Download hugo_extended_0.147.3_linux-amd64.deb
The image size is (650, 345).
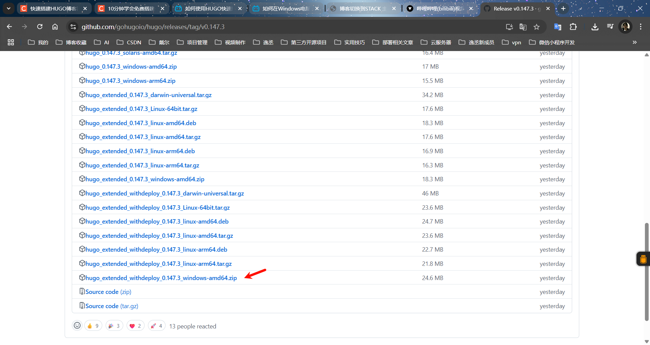(141, 123)
